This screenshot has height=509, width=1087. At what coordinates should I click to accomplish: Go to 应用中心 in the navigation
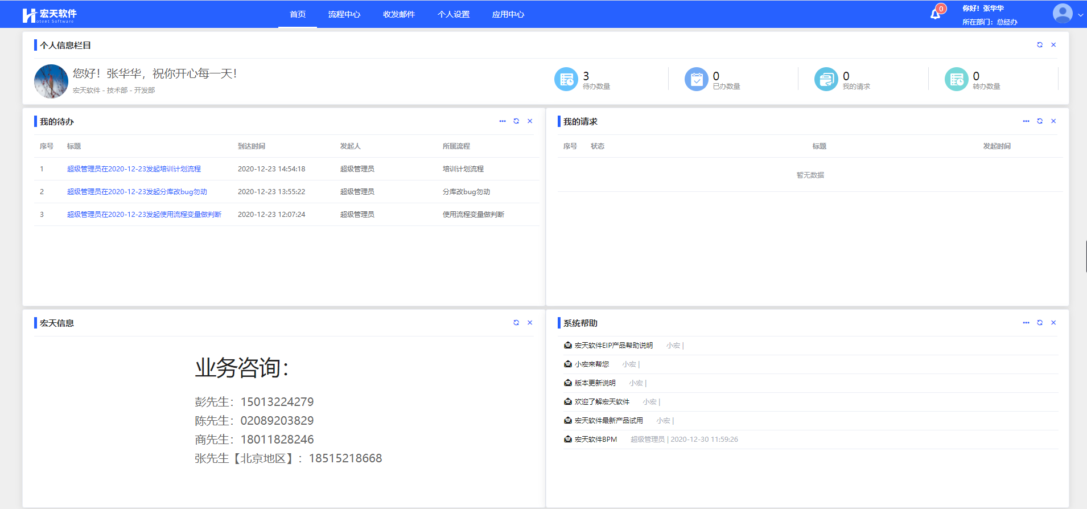point(508,14)
